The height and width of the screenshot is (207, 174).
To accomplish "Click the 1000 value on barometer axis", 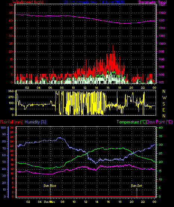I will pos(162,44).
